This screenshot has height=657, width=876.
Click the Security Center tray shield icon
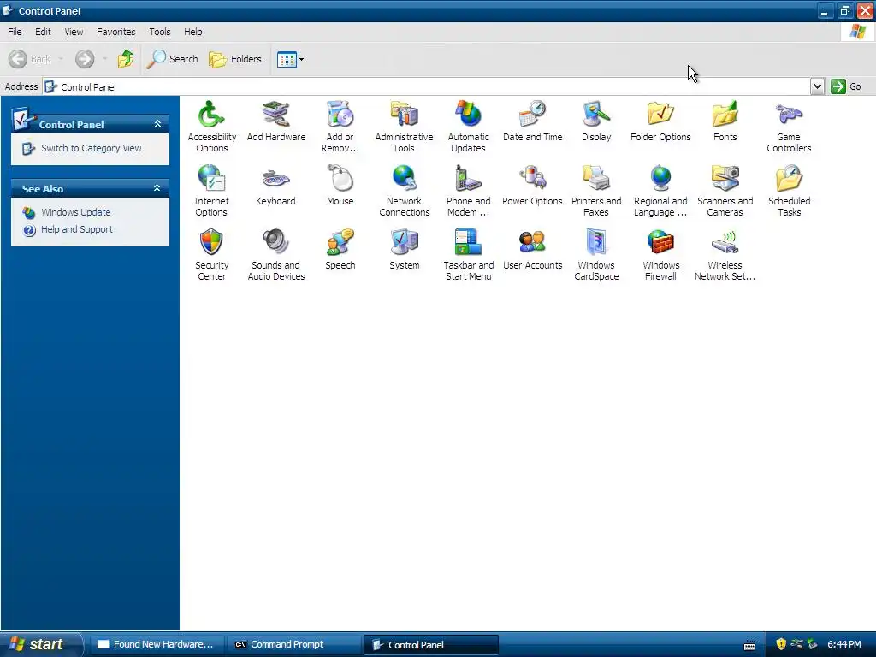pyautogui.click(x=780, y=644)
